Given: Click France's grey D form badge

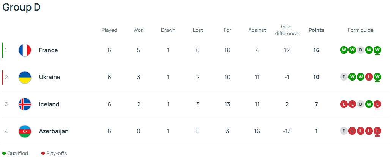Looking at the screenshot, I should (361, 50).
